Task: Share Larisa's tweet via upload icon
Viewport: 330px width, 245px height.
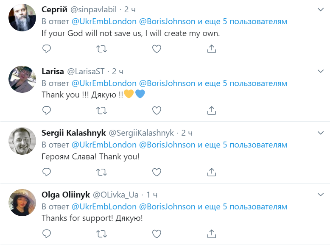Action: 212,110
